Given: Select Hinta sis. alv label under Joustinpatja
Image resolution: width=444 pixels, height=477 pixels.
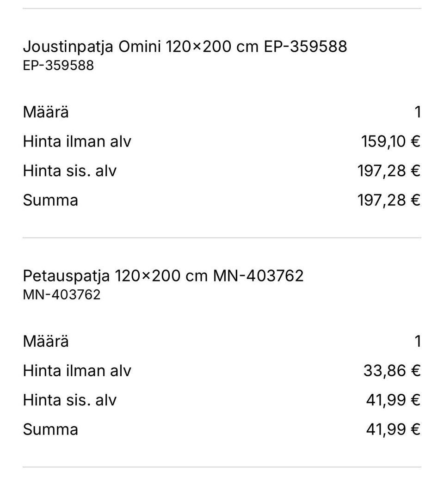Looking at the screenshot, I should [70, 171].
